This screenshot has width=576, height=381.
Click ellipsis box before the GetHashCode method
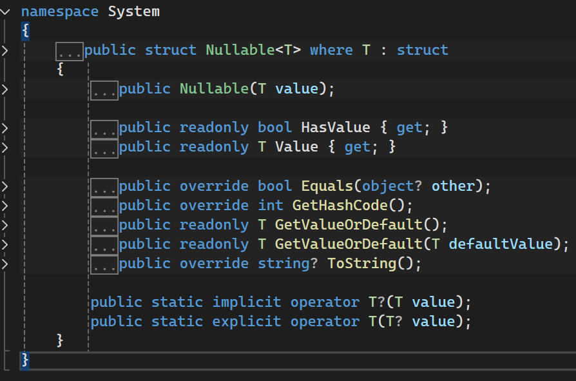[104, 206]
